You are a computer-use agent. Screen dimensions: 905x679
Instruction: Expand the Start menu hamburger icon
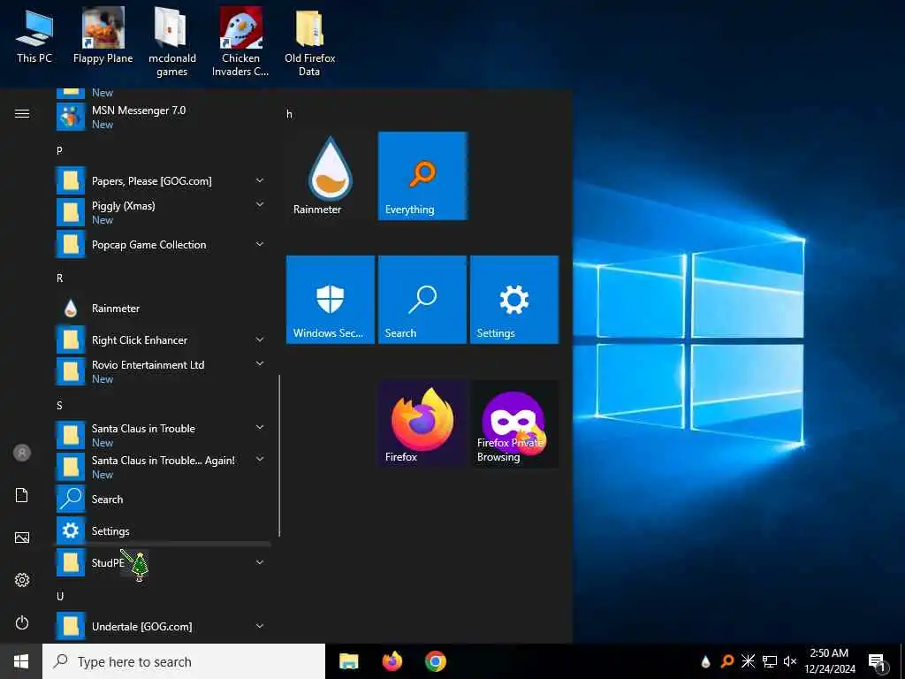click(22, 114)
